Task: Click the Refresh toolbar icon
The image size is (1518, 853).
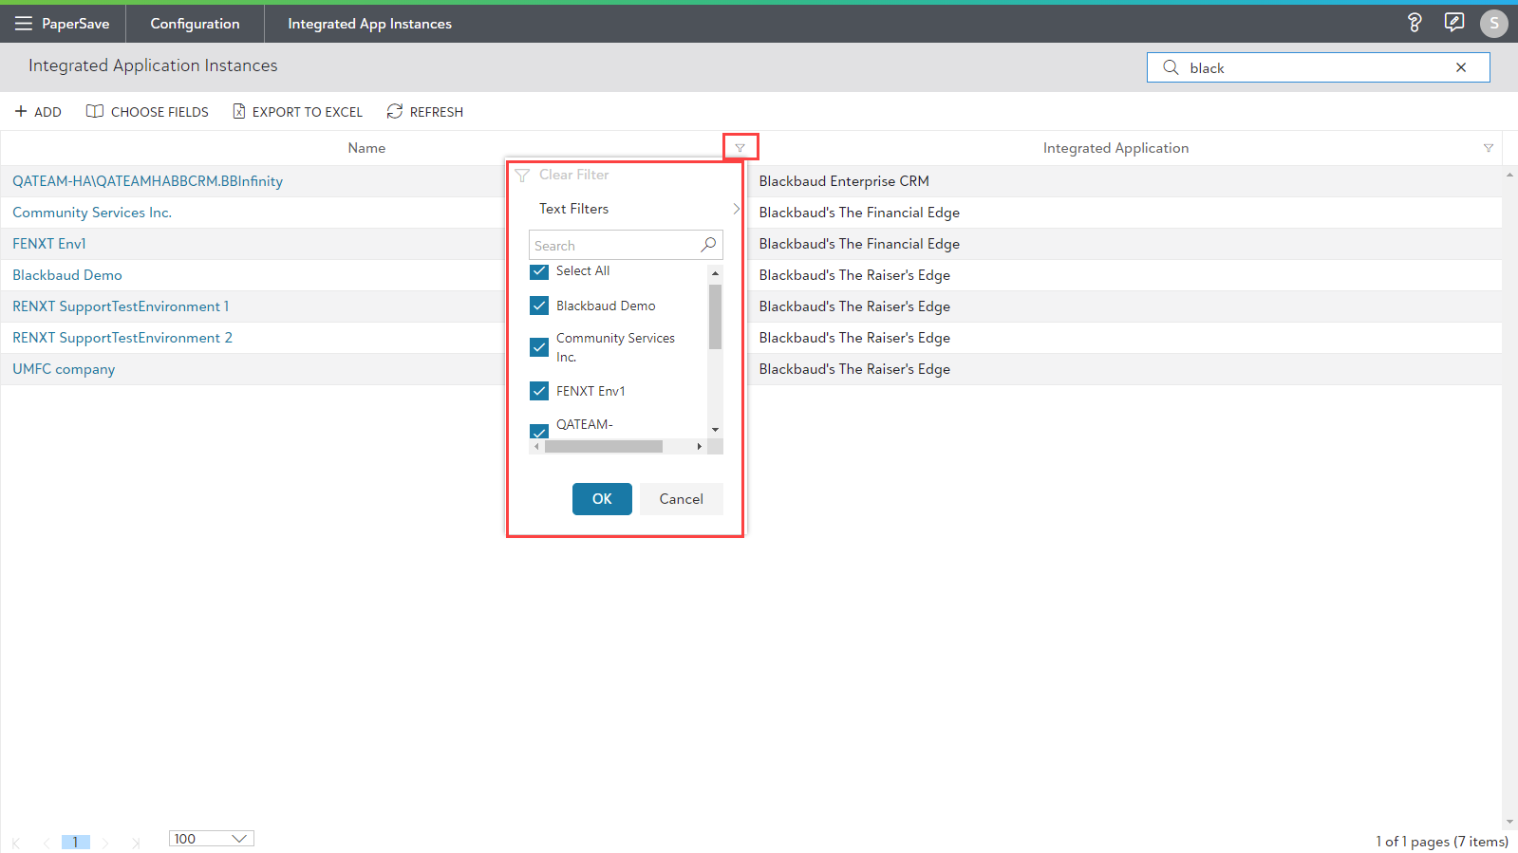Action: (395, 112)
